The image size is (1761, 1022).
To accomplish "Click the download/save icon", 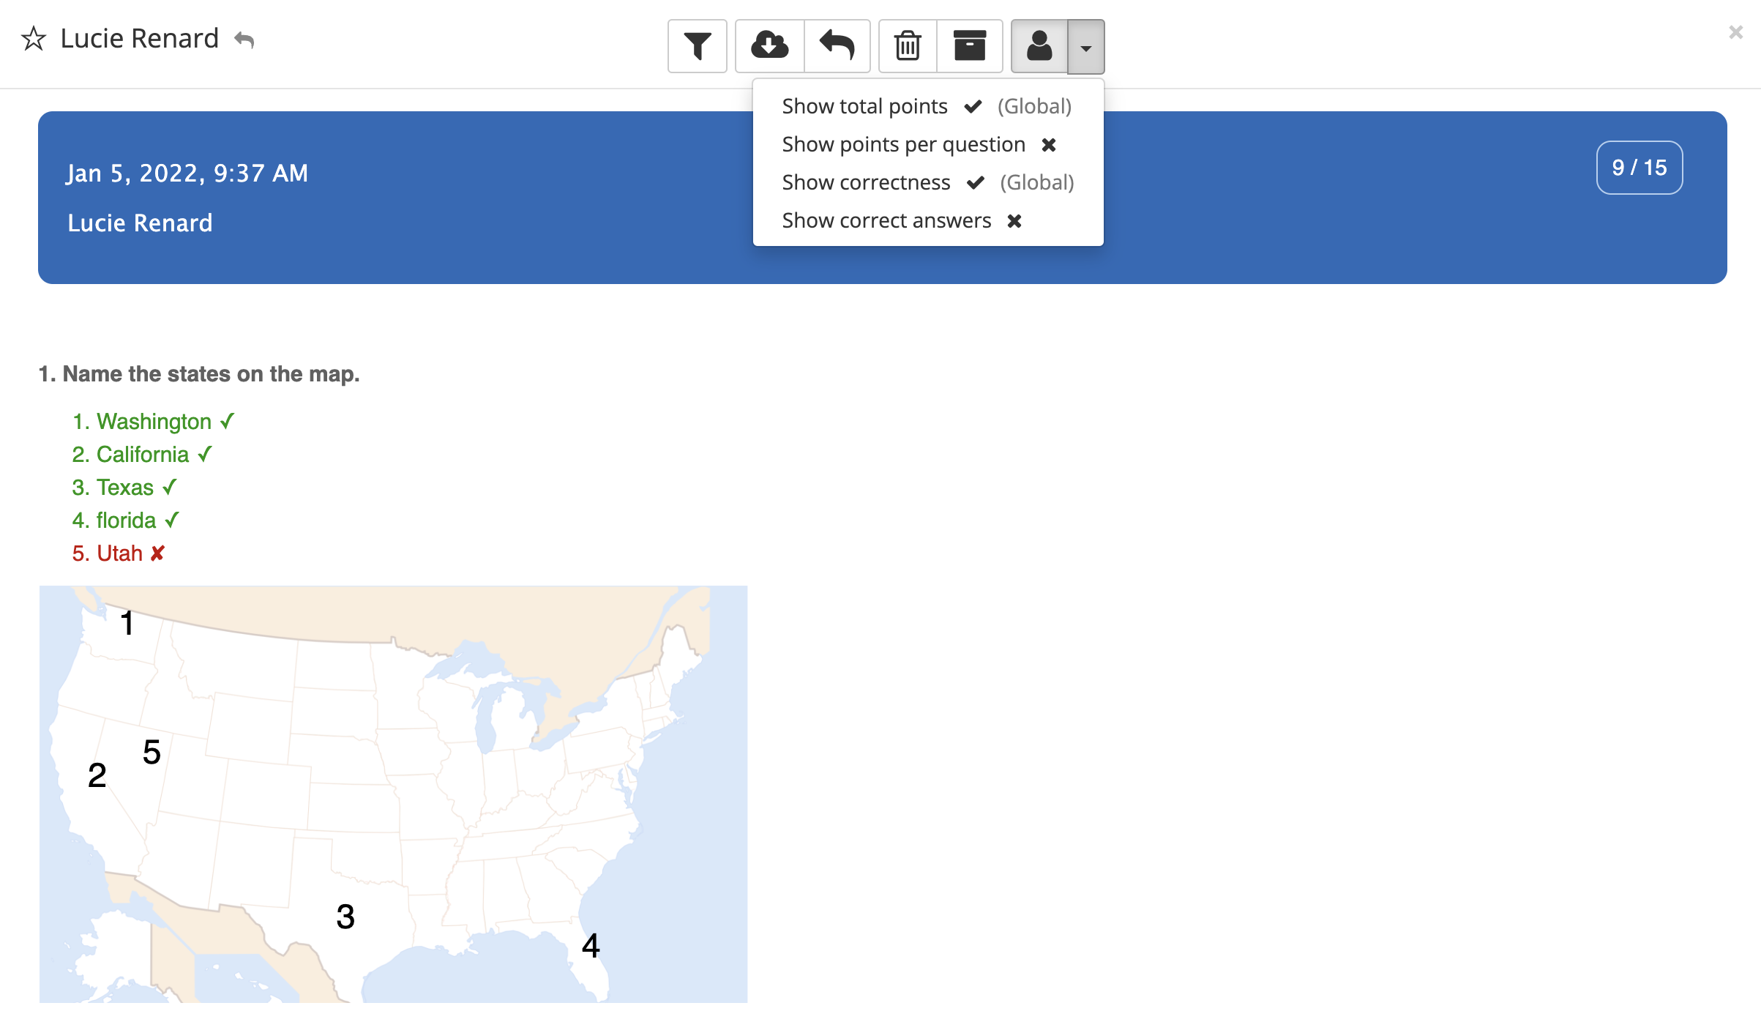I will (x=769, y=48).
